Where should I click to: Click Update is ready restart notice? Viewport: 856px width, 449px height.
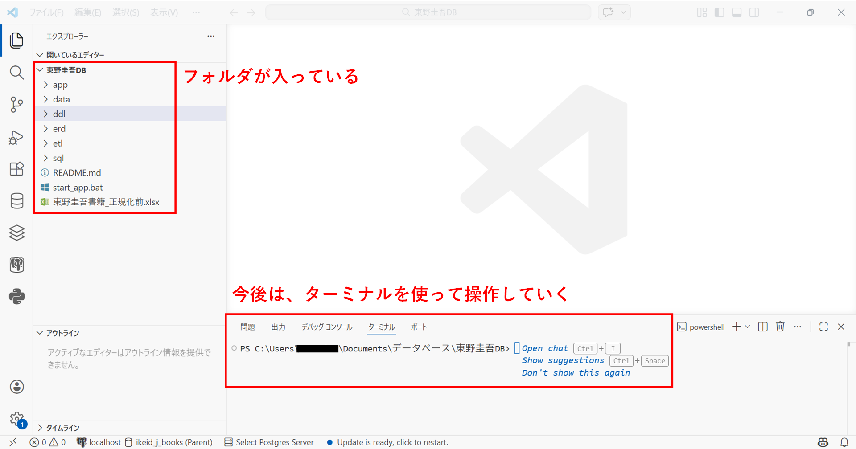click(387, 442)
